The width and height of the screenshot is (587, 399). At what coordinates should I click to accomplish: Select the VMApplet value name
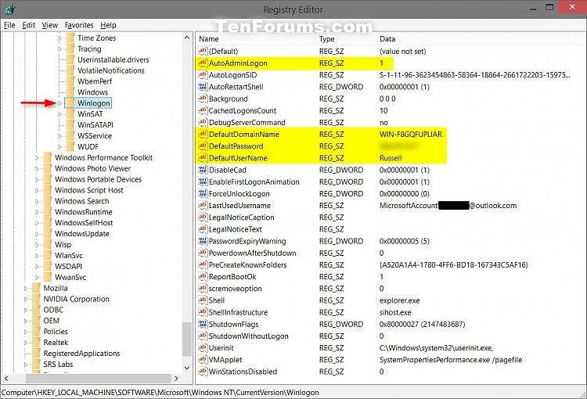point(225,360)
